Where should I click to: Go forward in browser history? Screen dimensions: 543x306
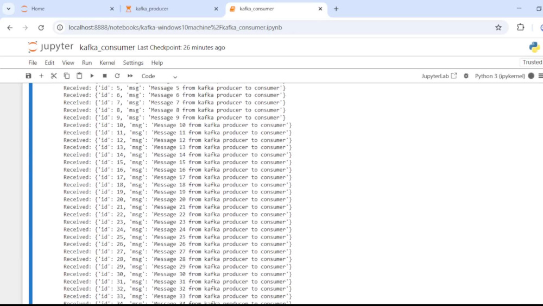26,27
